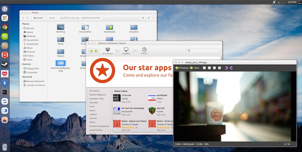The height and width of the screenshot is (152, 302).
Task: Expand the Installed dropdown arrow
Action: [x=135, y=51]
